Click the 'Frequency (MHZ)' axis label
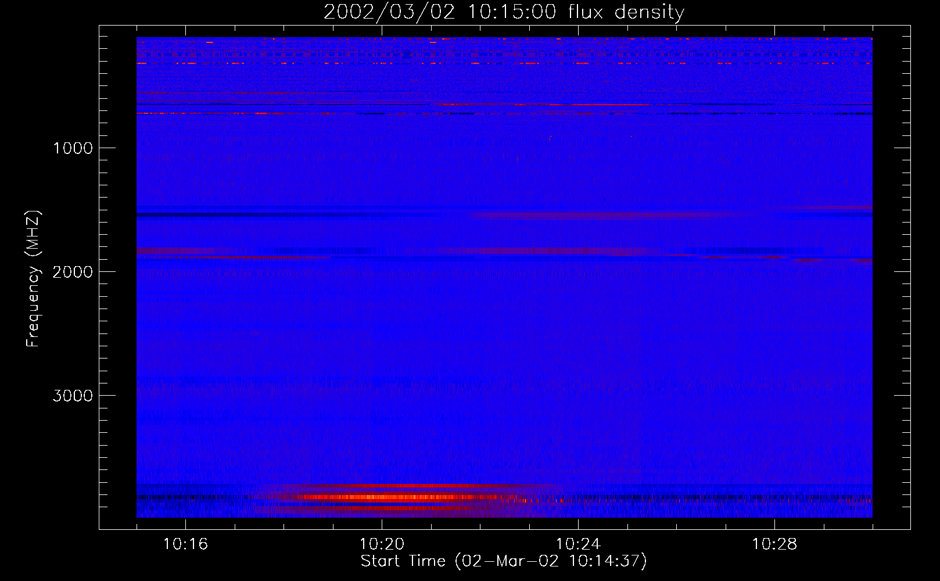This screenshot has height=581, width=940. coord(33,278)
